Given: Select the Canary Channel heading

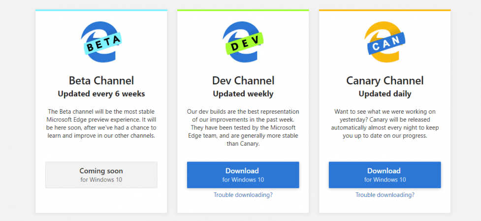Looking at the screenshot, I should pyautogui.click(x=385, y=81).
